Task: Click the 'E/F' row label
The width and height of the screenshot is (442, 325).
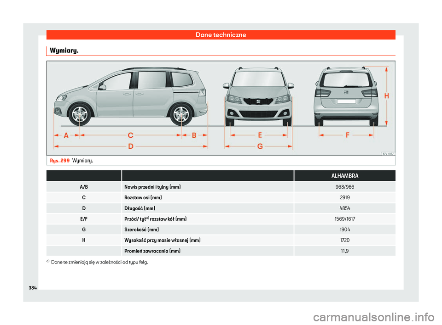Action: click(84, 219)
